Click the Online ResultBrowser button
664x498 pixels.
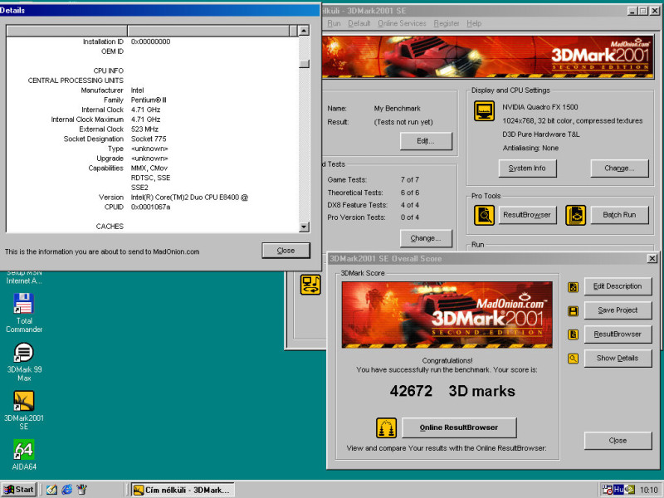[x=459, y=427]
